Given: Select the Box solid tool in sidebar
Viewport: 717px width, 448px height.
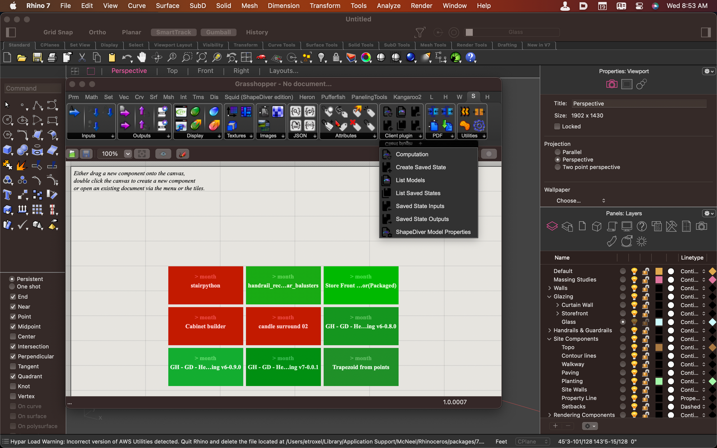Looking at the screenshot, I should point(7,150).
